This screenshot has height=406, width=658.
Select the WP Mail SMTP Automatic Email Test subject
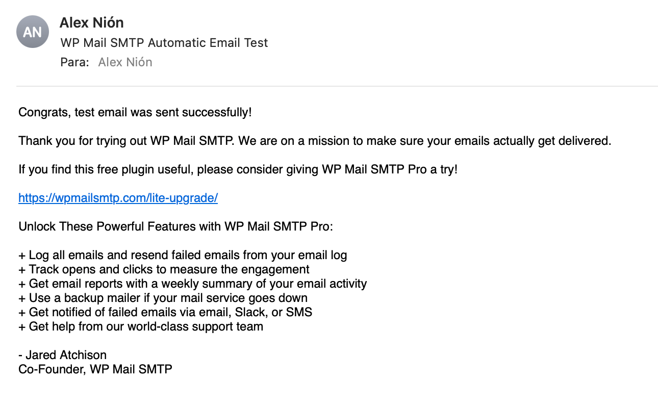click(164, 43)
